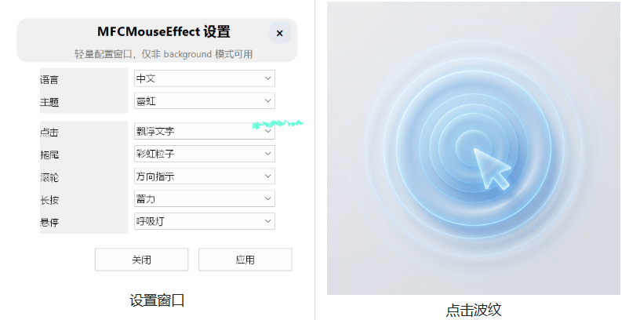629x320 pixels.
Task: Expand the 长按 dropdown showing 蓄力
Action: 205,198
